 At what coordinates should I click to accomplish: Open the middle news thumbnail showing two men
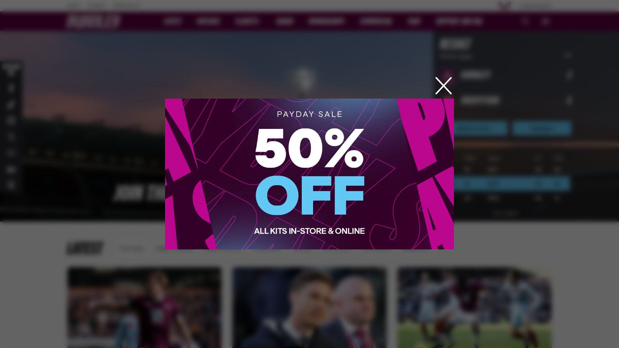click(x=309, y=307)
